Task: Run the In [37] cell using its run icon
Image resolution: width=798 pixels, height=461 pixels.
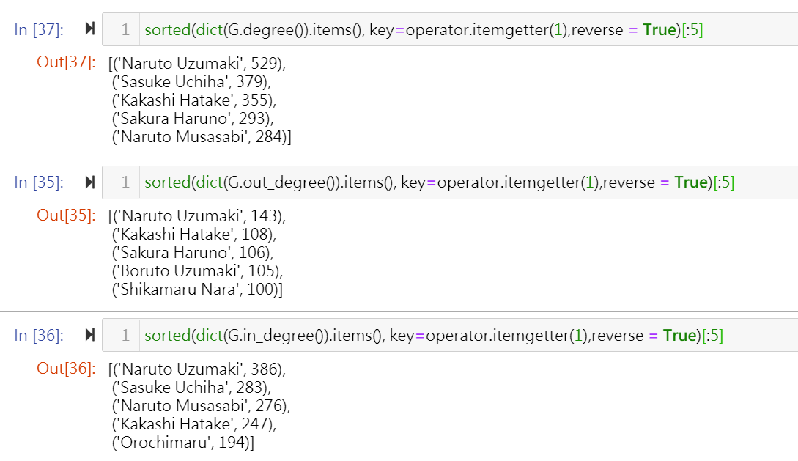Action: [x=90, y=29]
